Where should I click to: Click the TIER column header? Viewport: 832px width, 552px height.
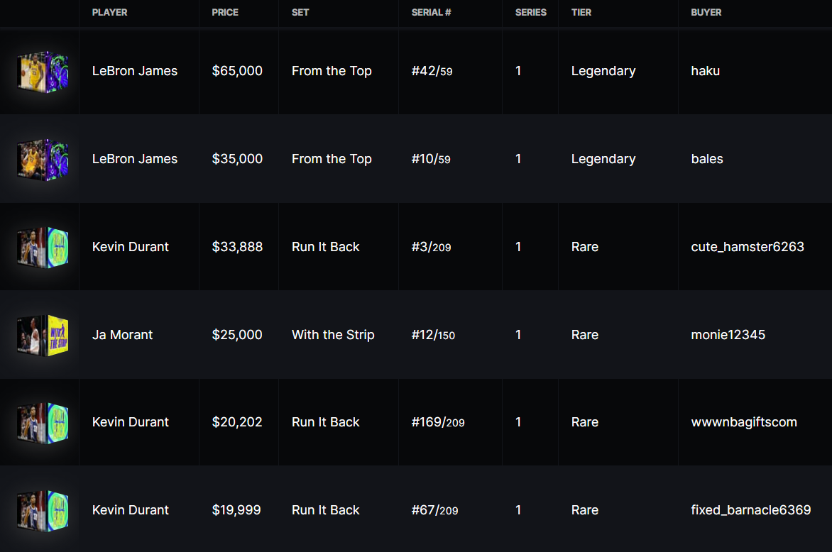click(x=581, y=13)
